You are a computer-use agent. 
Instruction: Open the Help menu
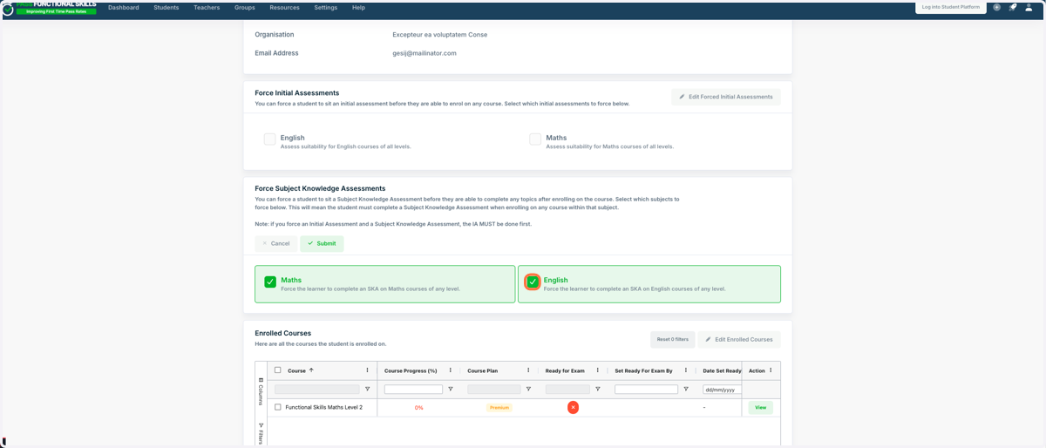click(x=358, y=8)
